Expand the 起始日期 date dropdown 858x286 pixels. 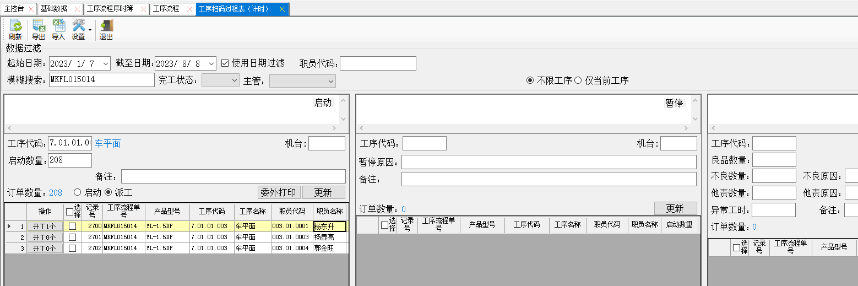click(106, 63)
